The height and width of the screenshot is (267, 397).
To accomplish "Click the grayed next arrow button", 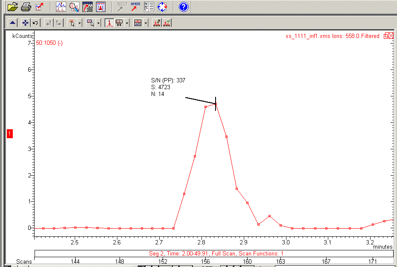I will [x=58, y=23].
